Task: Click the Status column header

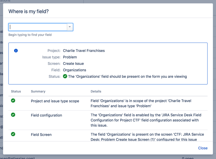Action: coord(16,91)
